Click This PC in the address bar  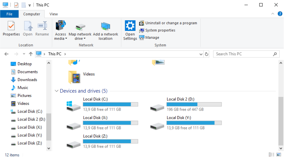click(55, 54)
